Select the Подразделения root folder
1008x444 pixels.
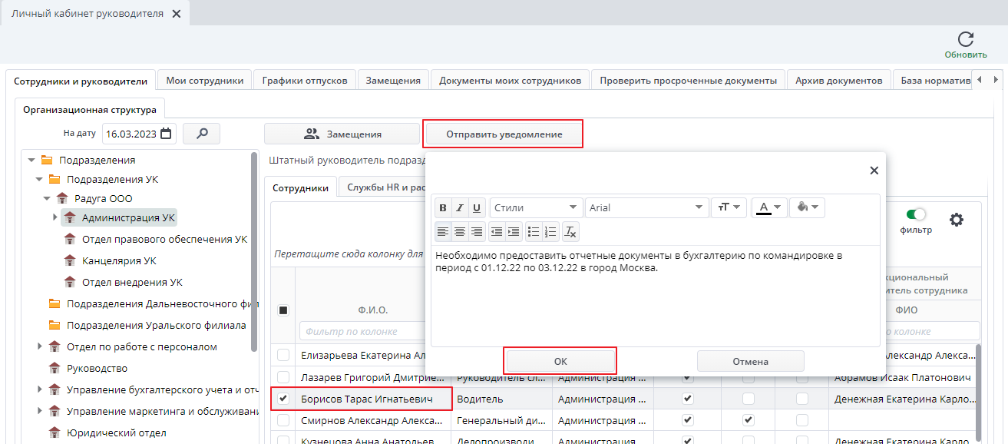97,160
